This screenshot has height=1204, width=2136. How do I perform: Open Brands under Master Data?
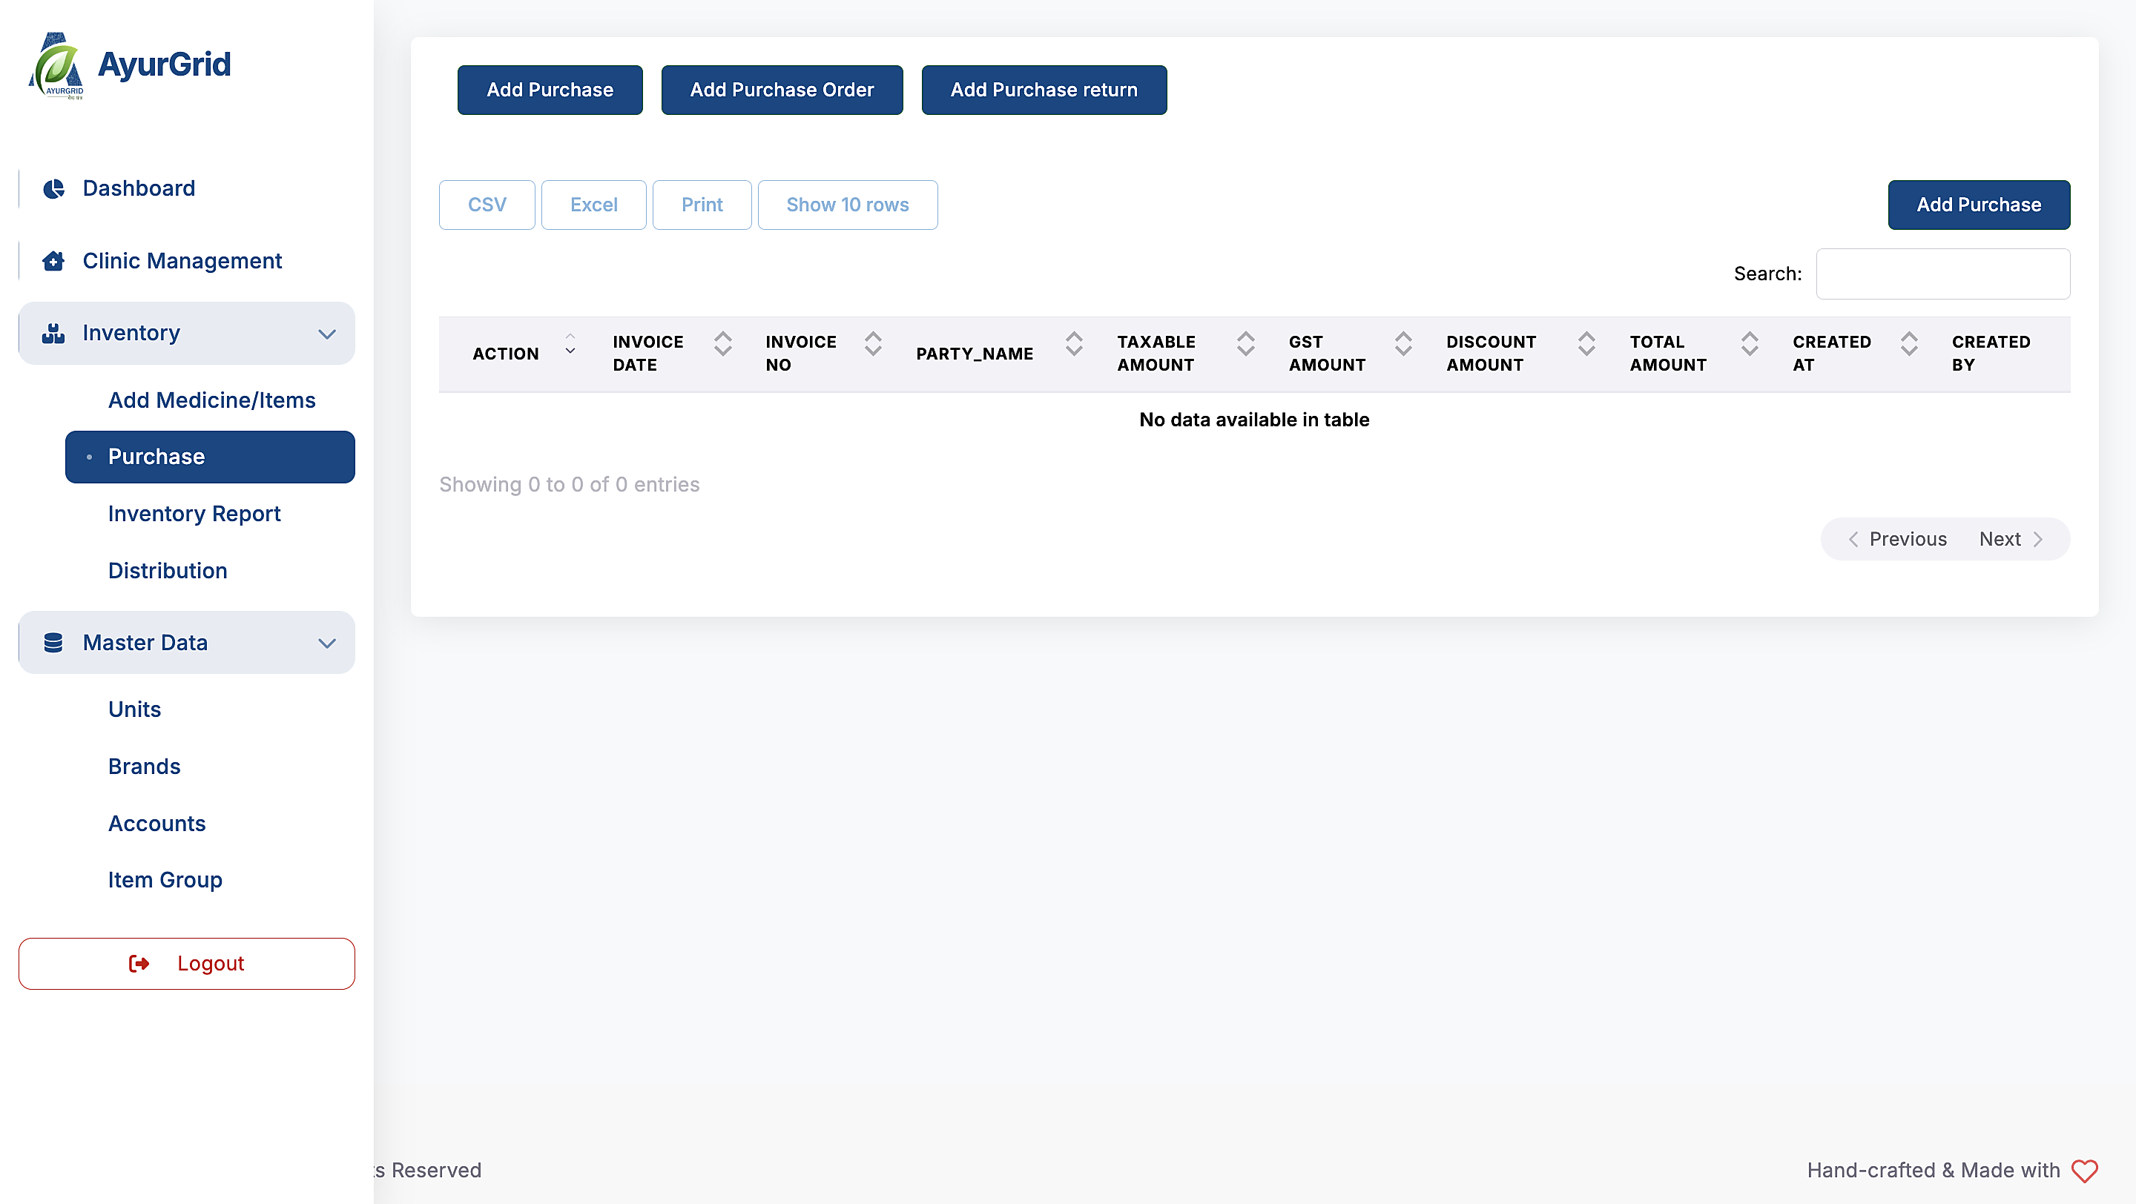point(145,767)
